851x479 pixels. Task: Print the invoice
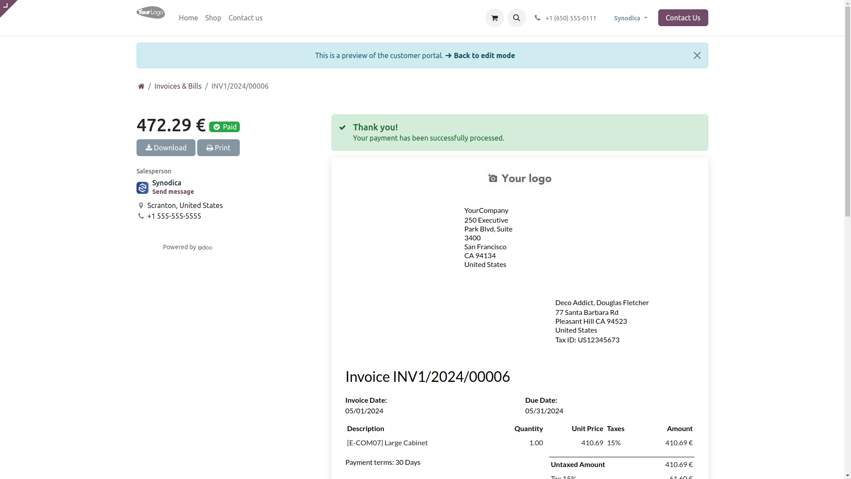[218, 148]
